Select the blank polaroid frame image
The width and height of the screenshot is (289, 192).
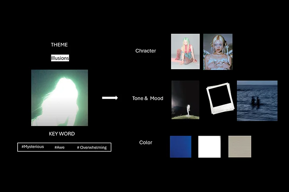[220, 98]
